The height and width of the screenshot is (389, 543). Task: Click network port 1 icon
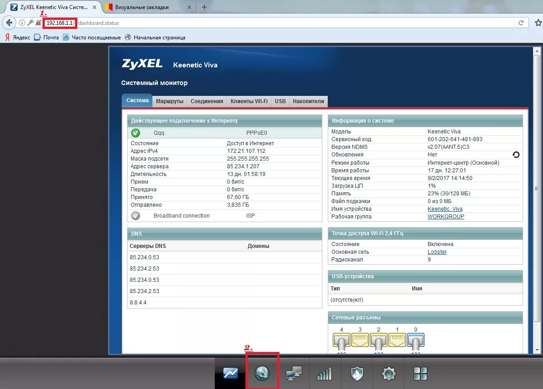tap(397, 341)
